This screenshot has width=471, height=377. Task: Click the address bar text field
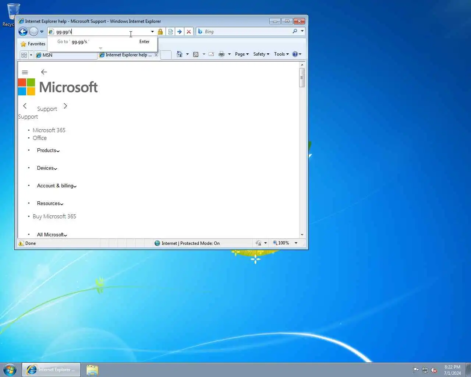(x=99, y=32)
